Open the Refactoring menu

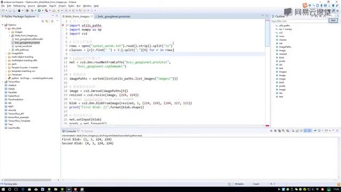[19, 6]
